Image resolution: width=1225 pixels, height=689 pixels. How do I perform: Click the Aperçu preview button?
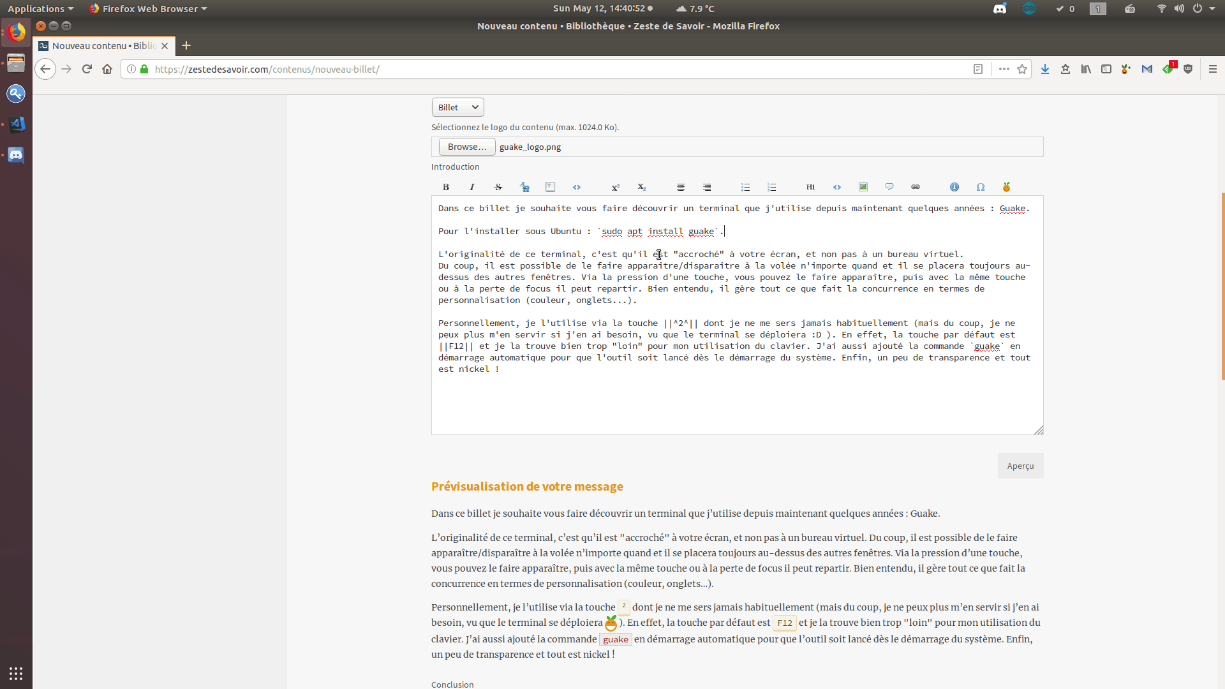coord(1020,466)
